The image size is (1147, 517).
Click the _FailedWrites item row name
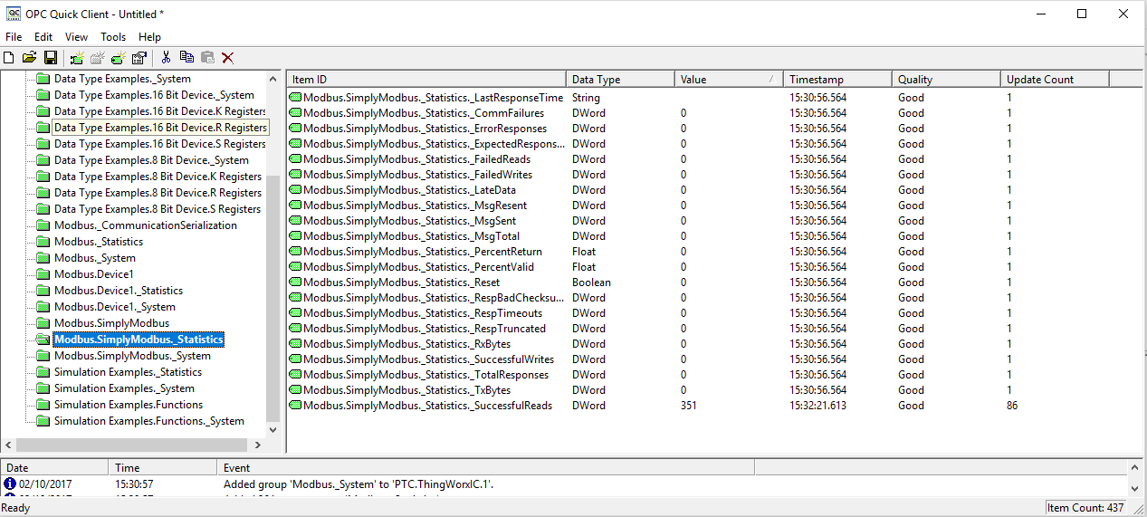pos(417,175)
